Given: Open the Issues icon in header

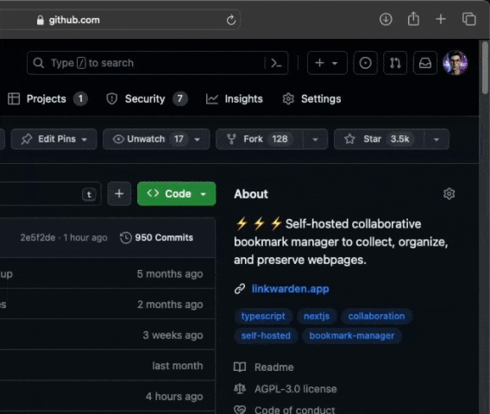Looking at the screenshot, I should (365, 63).
